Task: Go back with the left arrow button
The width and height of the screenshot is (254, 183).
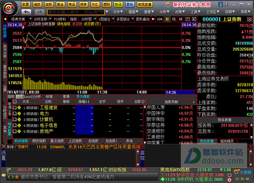Action: [27, 12]
